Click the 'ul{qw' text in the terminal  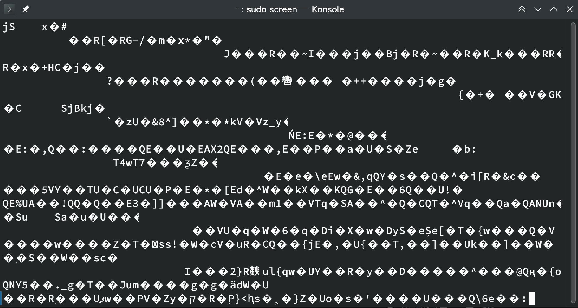point(279,272)
